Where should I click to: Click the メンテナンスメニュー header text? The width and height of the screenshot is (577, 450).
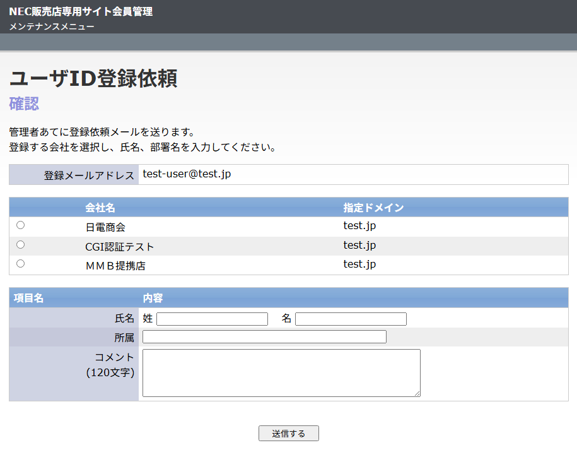pyautogui.click(x=52, y=27)
